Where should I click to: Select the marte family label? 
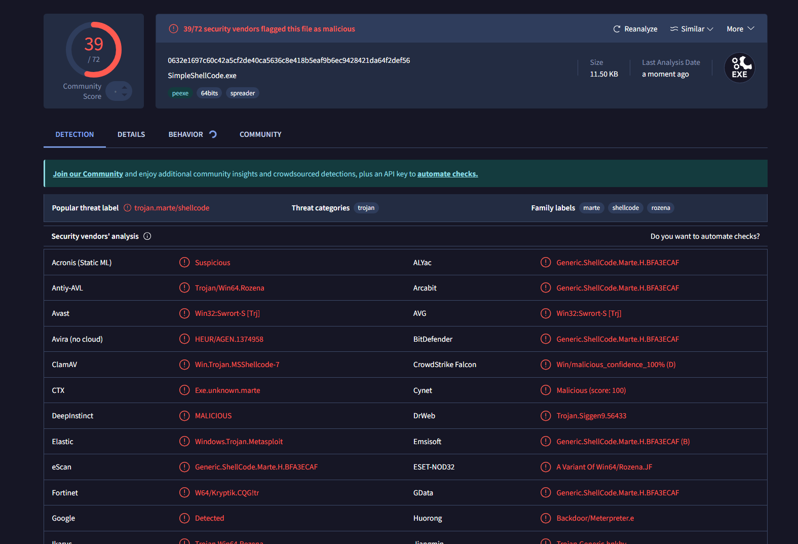[591, 208]
